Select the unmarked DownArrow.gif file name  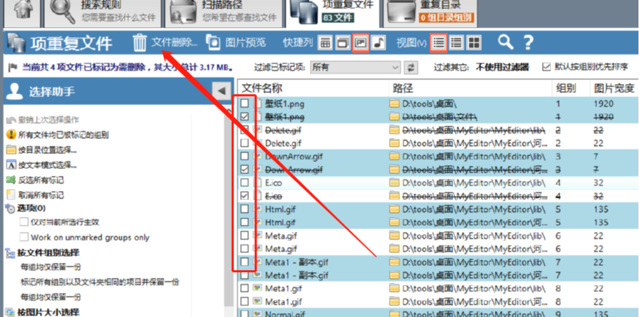coord(294,156)
